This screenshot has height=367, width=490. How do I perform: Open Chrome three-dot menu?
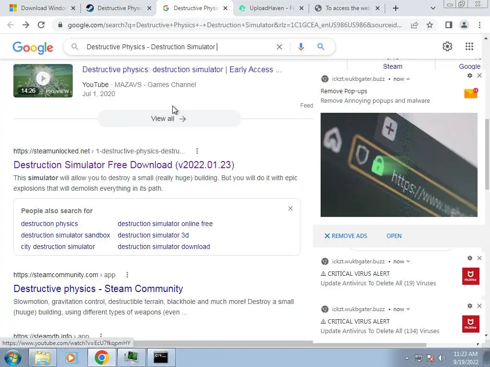(x=479, y=25)
